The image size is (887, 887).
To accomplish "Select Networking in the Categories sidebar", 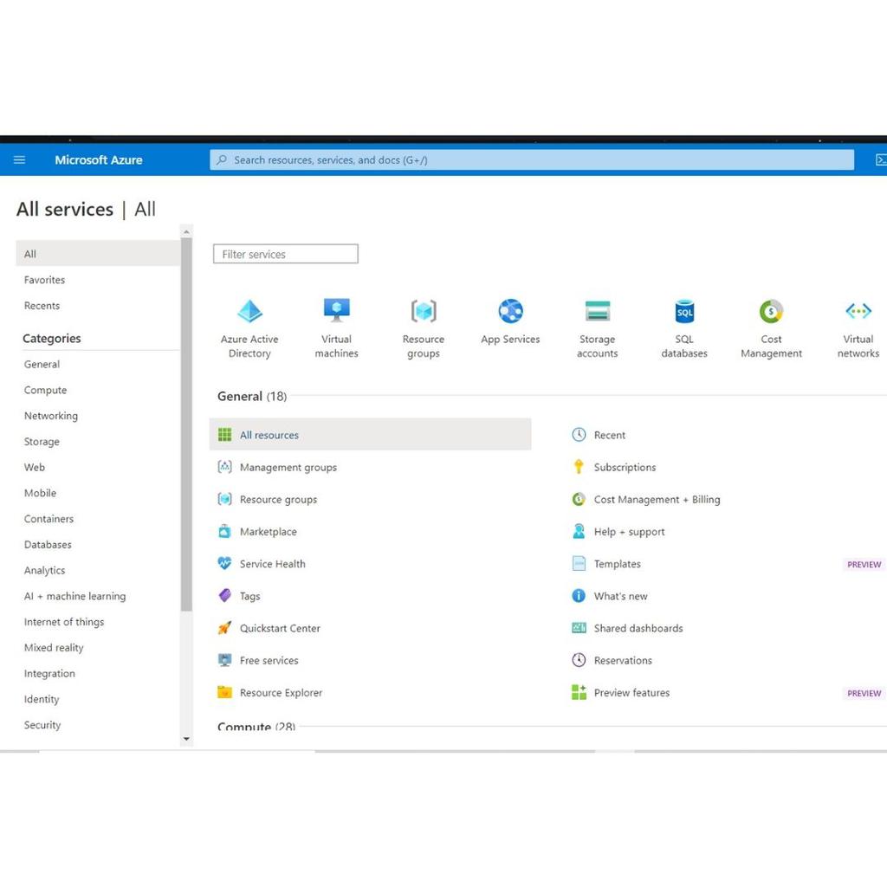I will (x=50, y=416).
